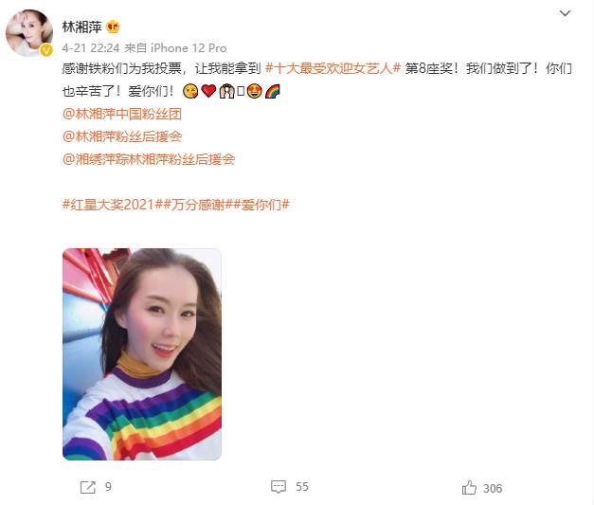Click the repost share icon

pos(87,487)
